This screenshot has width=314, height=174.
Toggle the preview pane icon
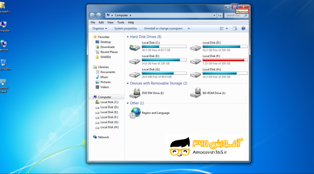click(x=235, y=28)
